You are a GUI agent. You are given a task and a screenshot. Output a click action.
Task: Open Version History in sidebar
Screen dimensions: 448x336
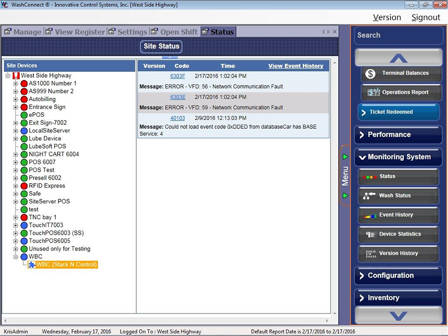click(398, 254)
